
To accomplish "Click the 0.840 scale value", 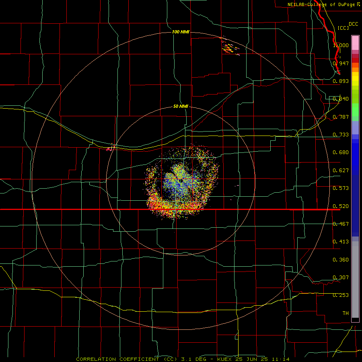I will (x=341, y=99).
